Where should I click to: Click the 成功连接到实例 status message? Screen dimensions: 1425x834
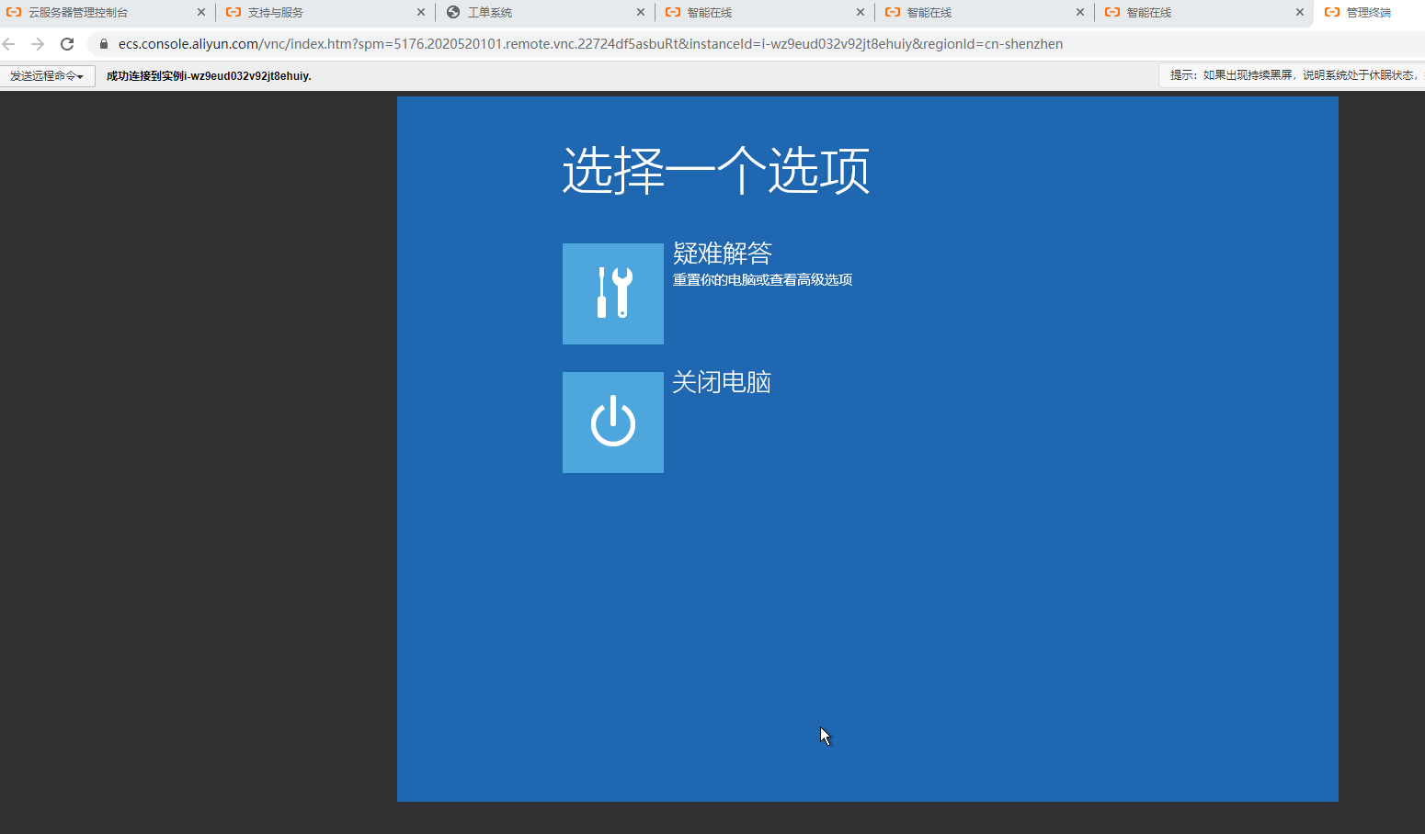pos(209,76)
